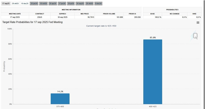Open the 29 jul26 meeting tab
The image size is (205, 109).
[x=71, y=4]
